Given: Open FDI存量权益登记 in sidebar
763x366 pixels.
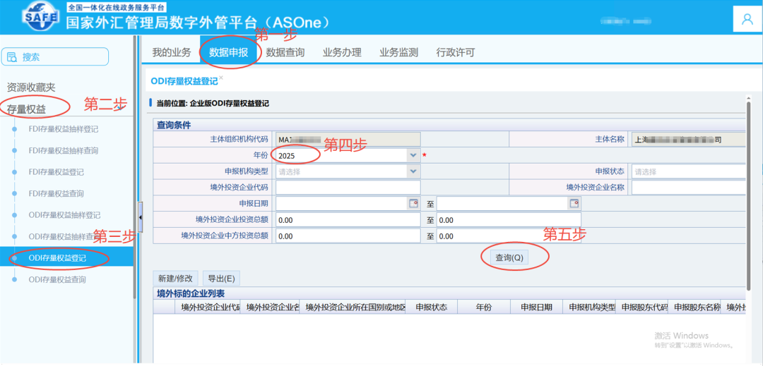Looking at the screenshot, I should pyautogui.click(x=56, y=172).
